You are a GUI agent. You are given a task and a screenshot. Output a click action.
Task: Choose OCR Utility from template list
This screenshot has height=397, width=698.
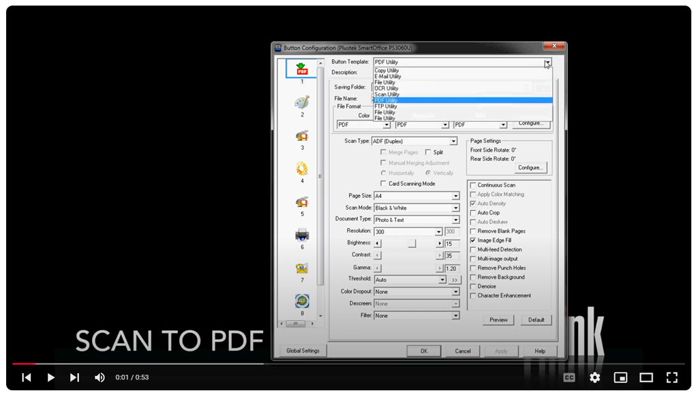463,89
